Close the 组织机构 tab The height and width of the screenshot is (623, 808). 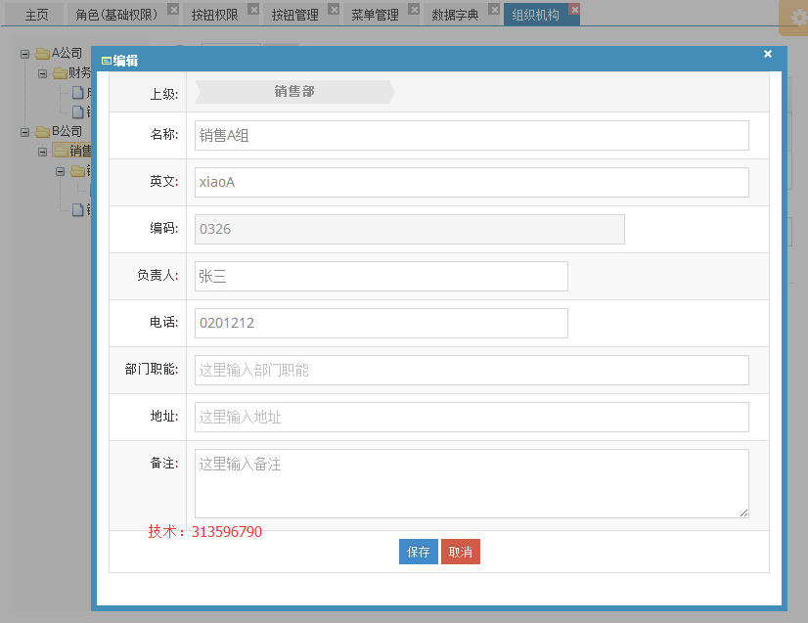click(x=574, y=9)
